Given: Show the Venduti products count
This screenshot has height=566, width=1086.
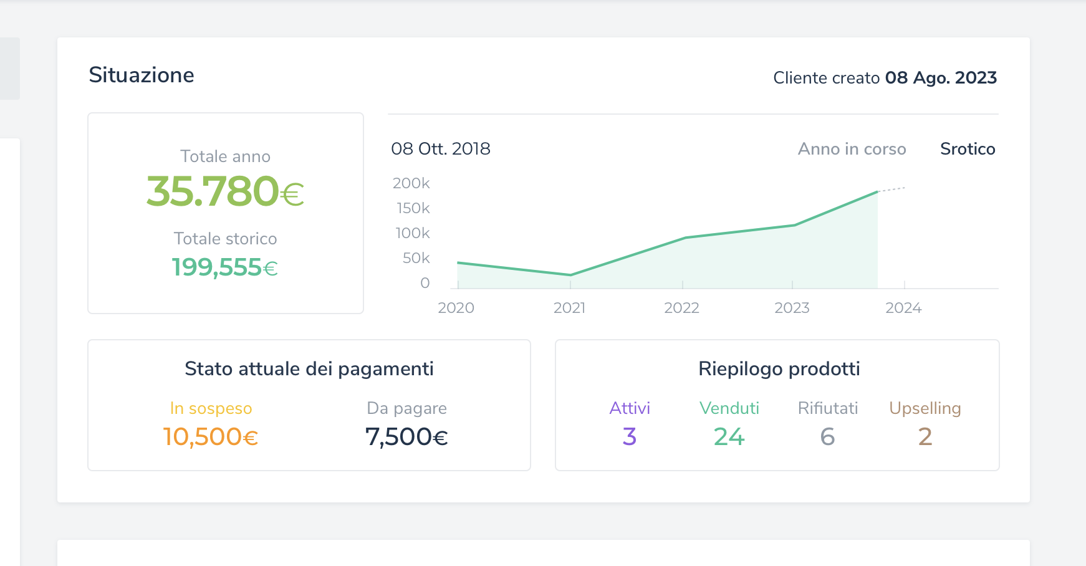Looking at the screenshot, I should click(x=729, y=436).
